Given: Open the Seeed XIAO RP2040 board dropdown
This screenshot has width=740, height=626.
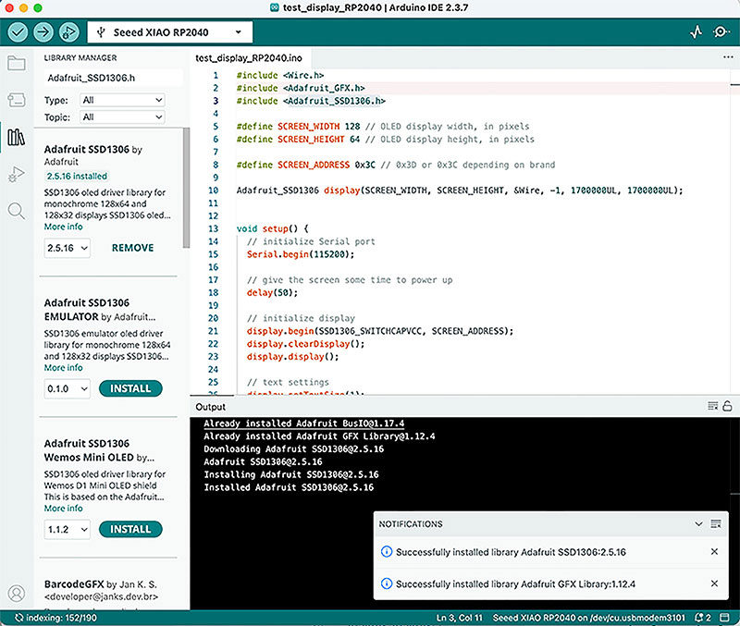Looking at the screenshot, I should tap(170, 32).
